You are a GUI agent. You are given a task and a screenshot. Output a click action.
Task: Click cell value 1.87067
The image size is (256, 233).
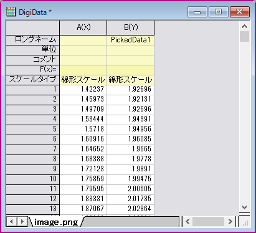(x=83, y=209)
